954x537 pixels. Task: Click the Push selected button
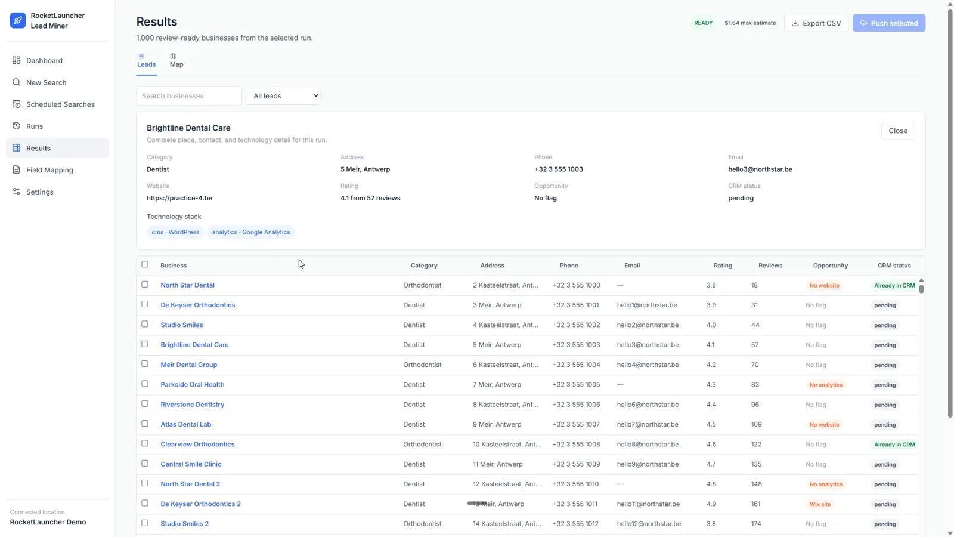[x=888, y=23]
